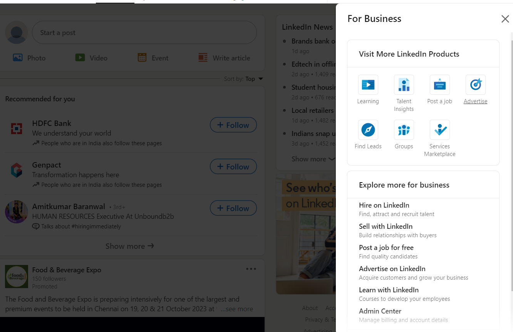Expand Show more recommendations
Image resolution: width=513 pixels, height=332 pixels.
click(x=129, y=246)
